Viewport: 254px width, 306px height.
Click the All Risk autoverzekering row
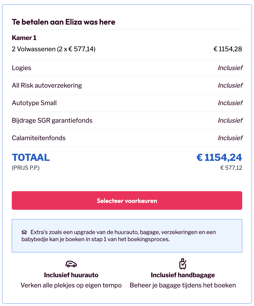click(x=47, y=86)
